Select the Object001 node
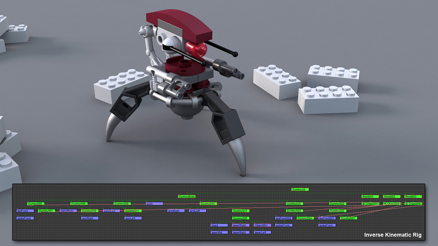Screen dimensions: 438x246 click(x=262, y=225)
